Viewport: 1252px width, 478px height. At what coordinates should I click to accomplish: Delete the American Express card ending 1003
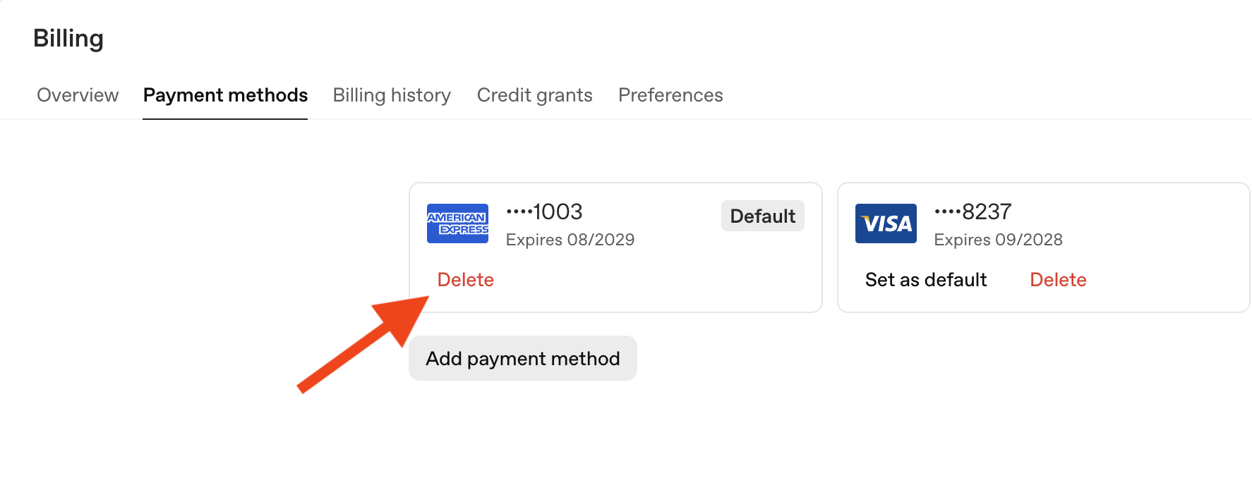tap(465, 279)
